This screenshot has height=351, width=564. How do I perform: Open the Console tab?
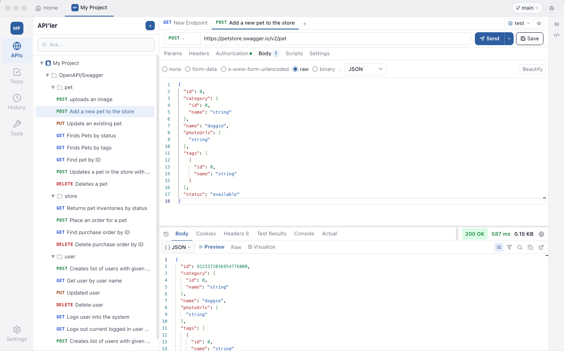[304, 234]
